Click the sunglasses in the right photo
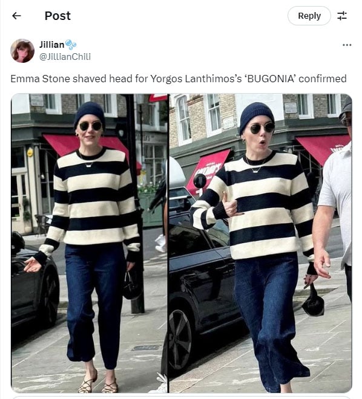This screenshot has width=362, height=399. point(262,128)
